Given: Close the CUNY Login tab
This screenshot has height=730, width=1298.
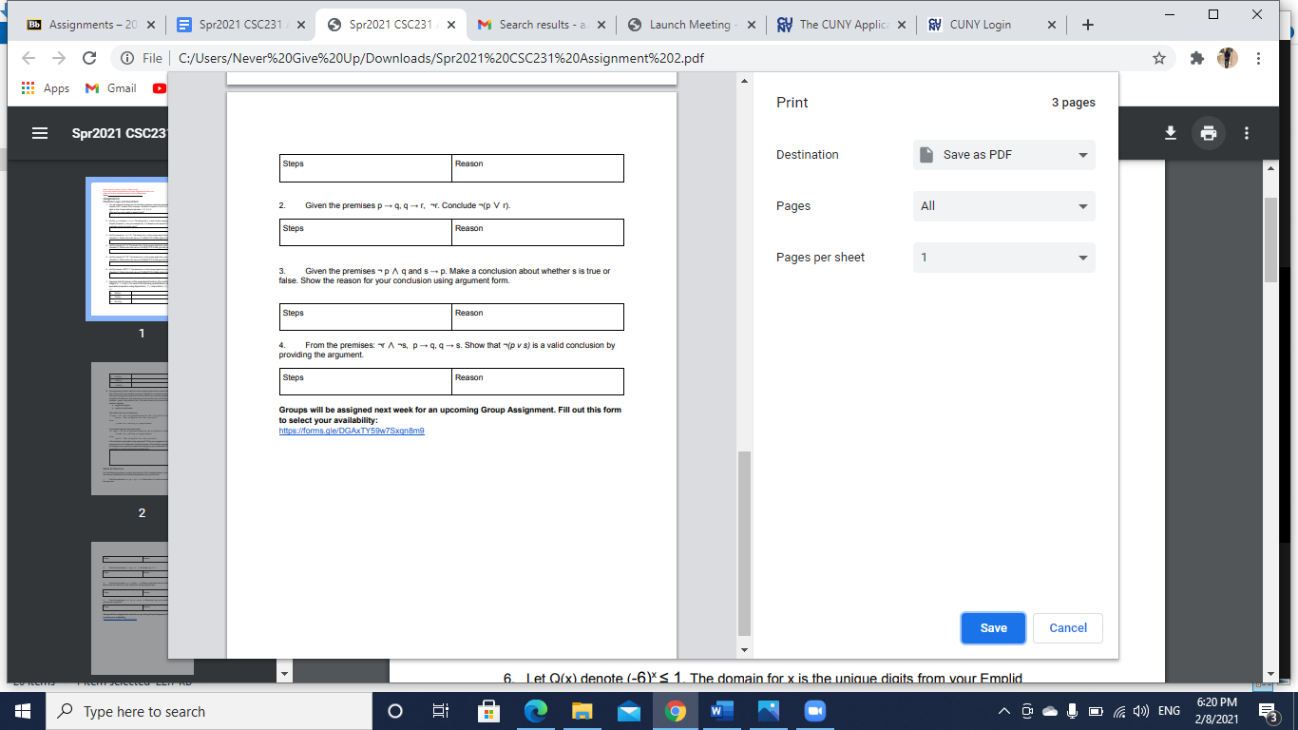Looking at the screenshot, I should [x=1051, y=25].
